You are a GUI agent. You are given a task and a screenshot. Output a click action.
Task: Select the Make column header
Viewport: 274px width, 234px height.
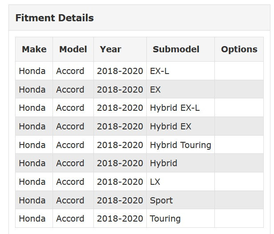click(34, 49)
